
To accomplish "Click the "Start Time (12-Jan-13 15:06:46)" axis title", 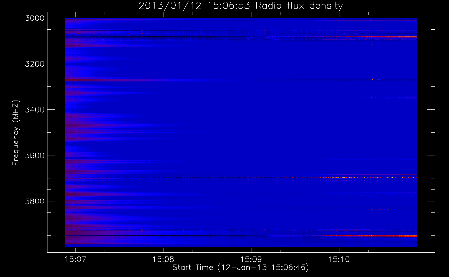I will [x=241, y=268].
